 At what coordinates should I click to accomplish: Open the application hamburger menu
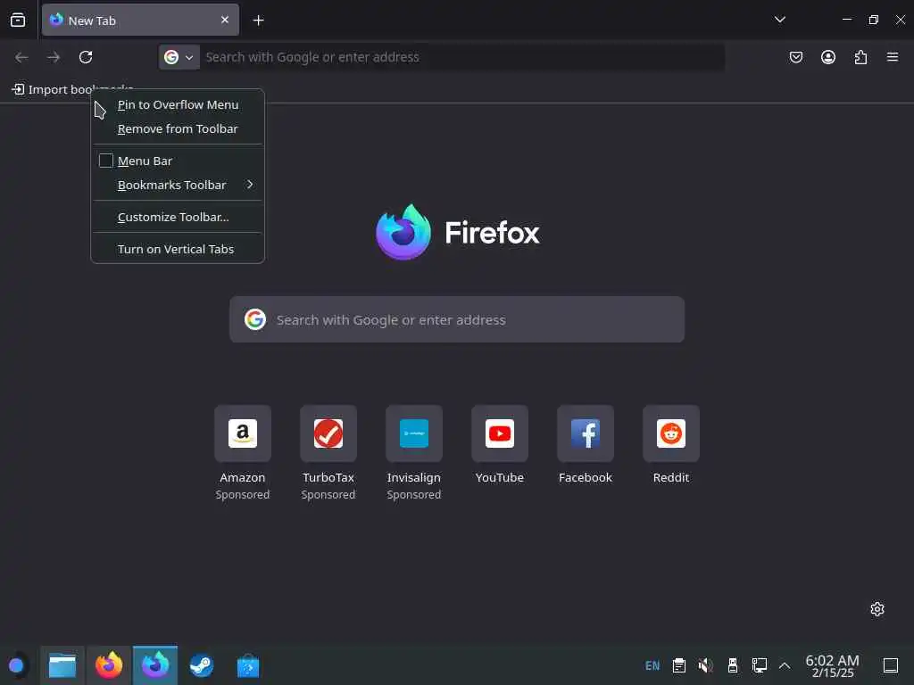click(x=893, y=57)
